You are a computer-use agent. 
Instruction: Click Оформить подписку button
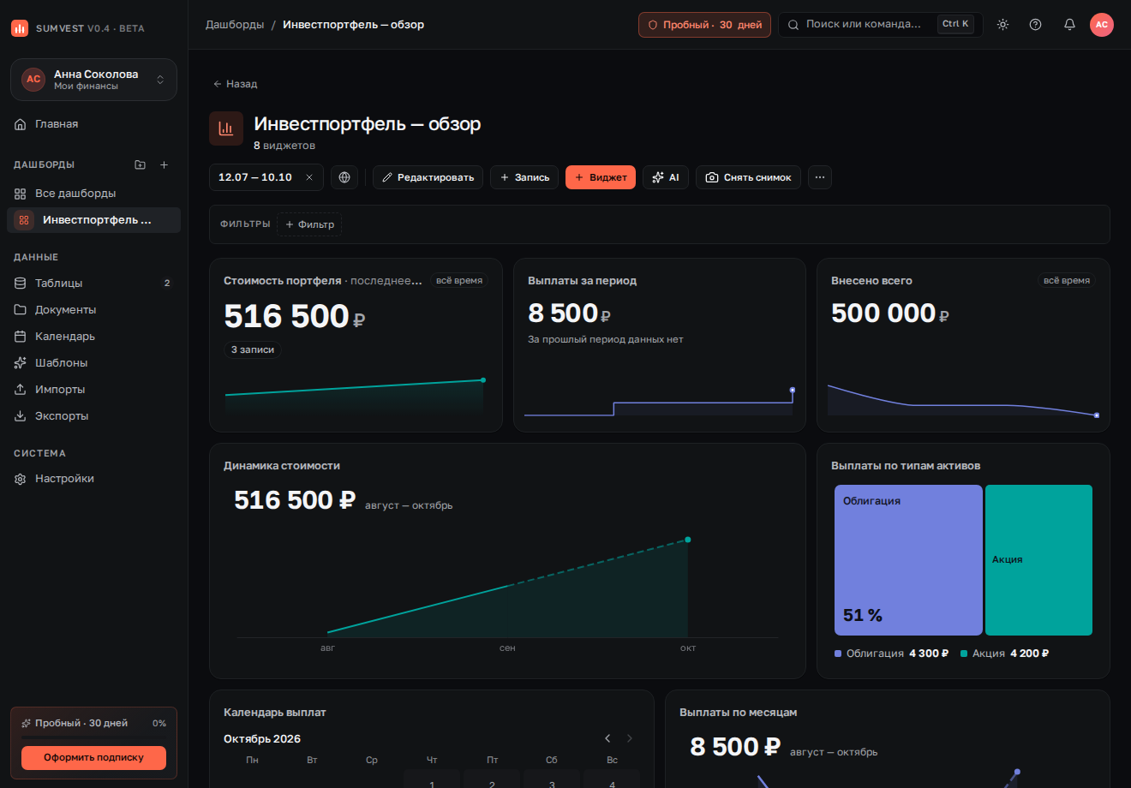click(94, 757)
